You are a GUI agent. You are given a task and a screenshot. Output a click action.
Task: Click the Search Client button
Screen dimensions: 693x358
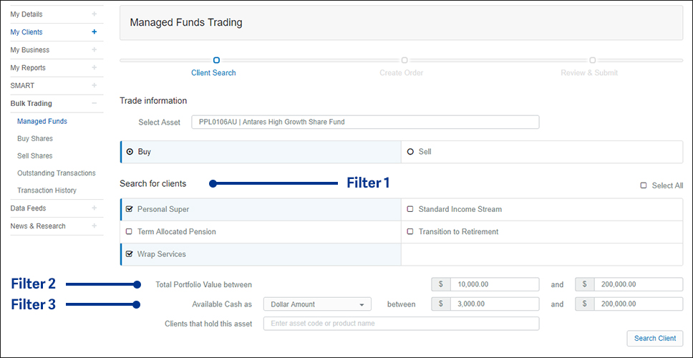(654, 338)
